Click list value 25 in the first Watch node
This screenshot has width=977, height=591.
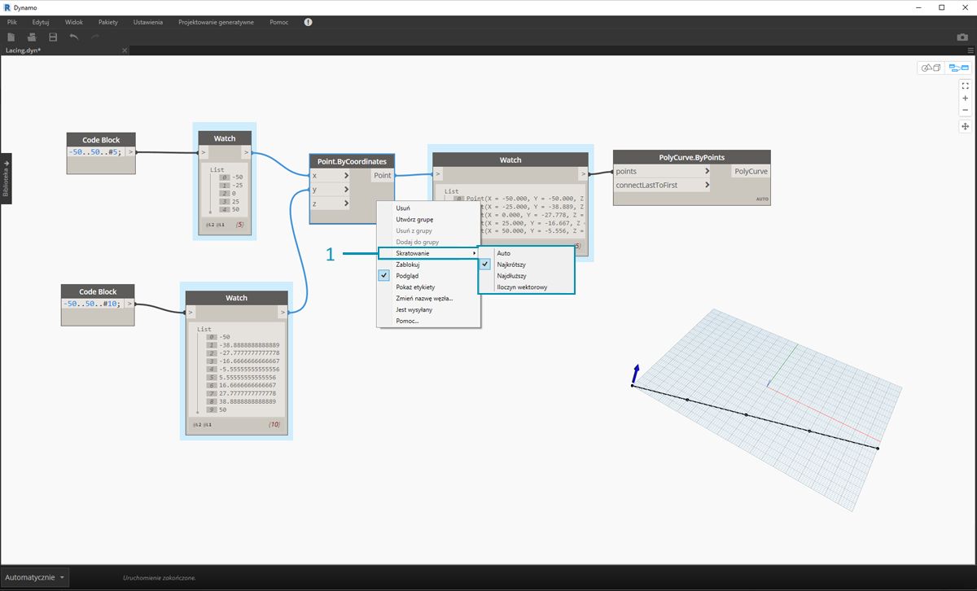237,200
